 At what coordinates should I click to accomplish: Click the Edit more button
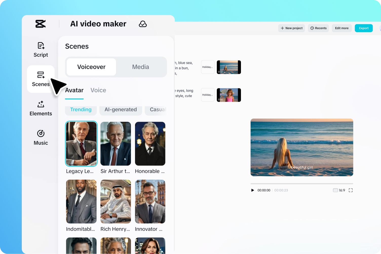click(342, 28)
